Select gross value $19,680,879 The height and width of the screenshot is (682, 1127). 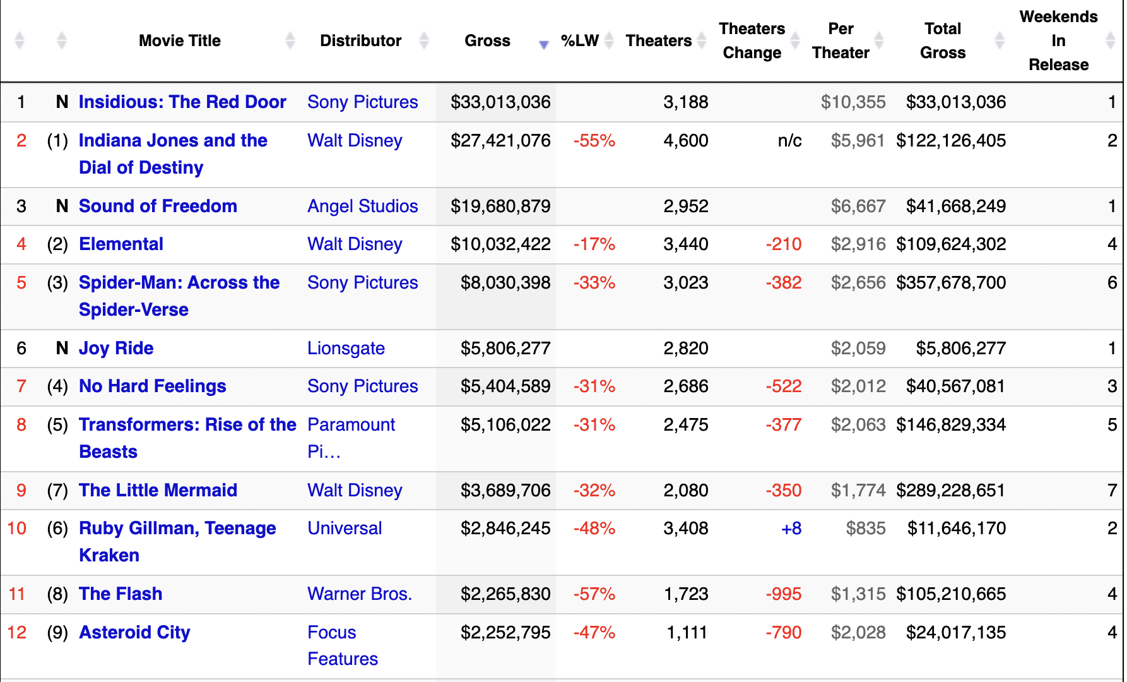coord(500,206)
